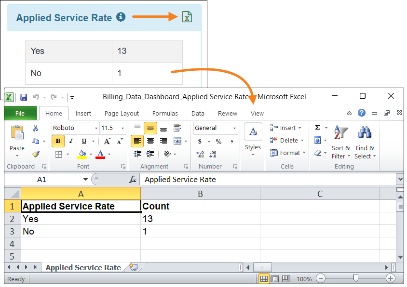Apply comma style
The width and height of the screenshot is (407, 287).
(232, 141)
